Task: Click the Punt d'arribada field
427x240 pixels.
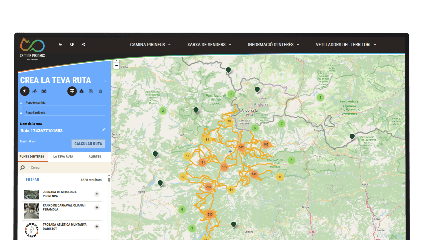Action: tap(65, 113)
